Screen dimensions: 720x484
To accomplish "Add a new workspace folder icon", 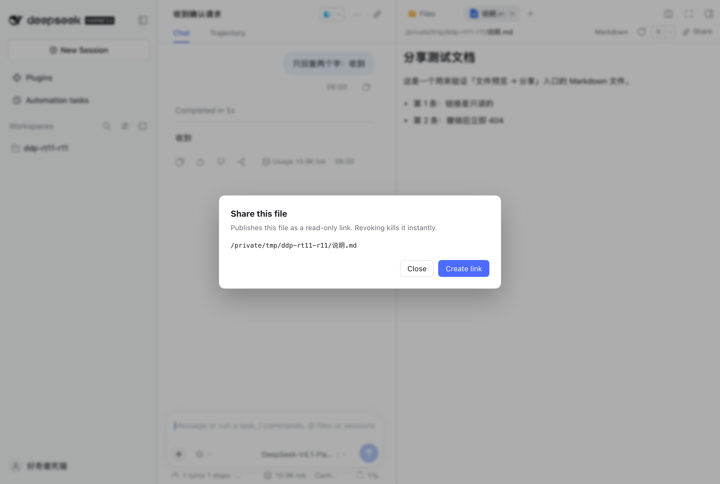I will pos(143,126).
